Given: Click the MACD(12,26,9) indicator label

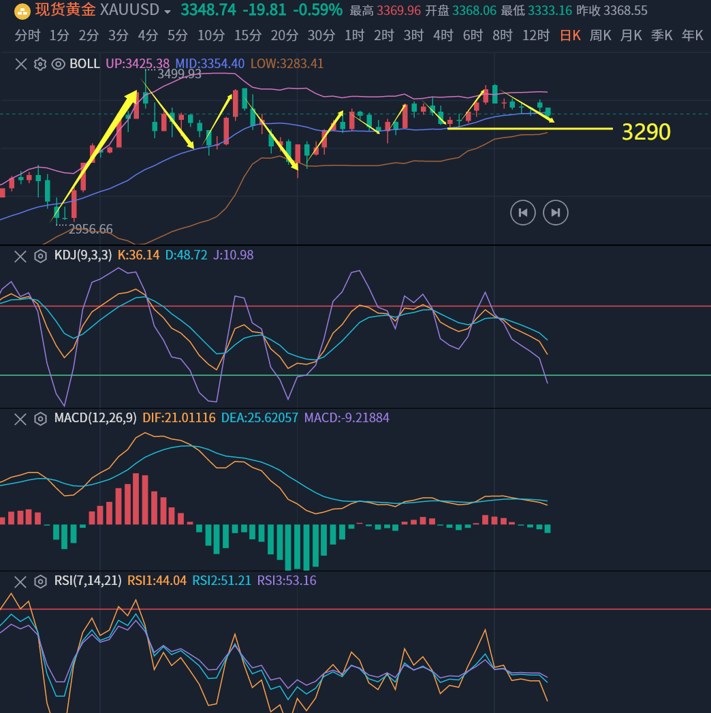Looking at the screenshot, I should (95, 418).
